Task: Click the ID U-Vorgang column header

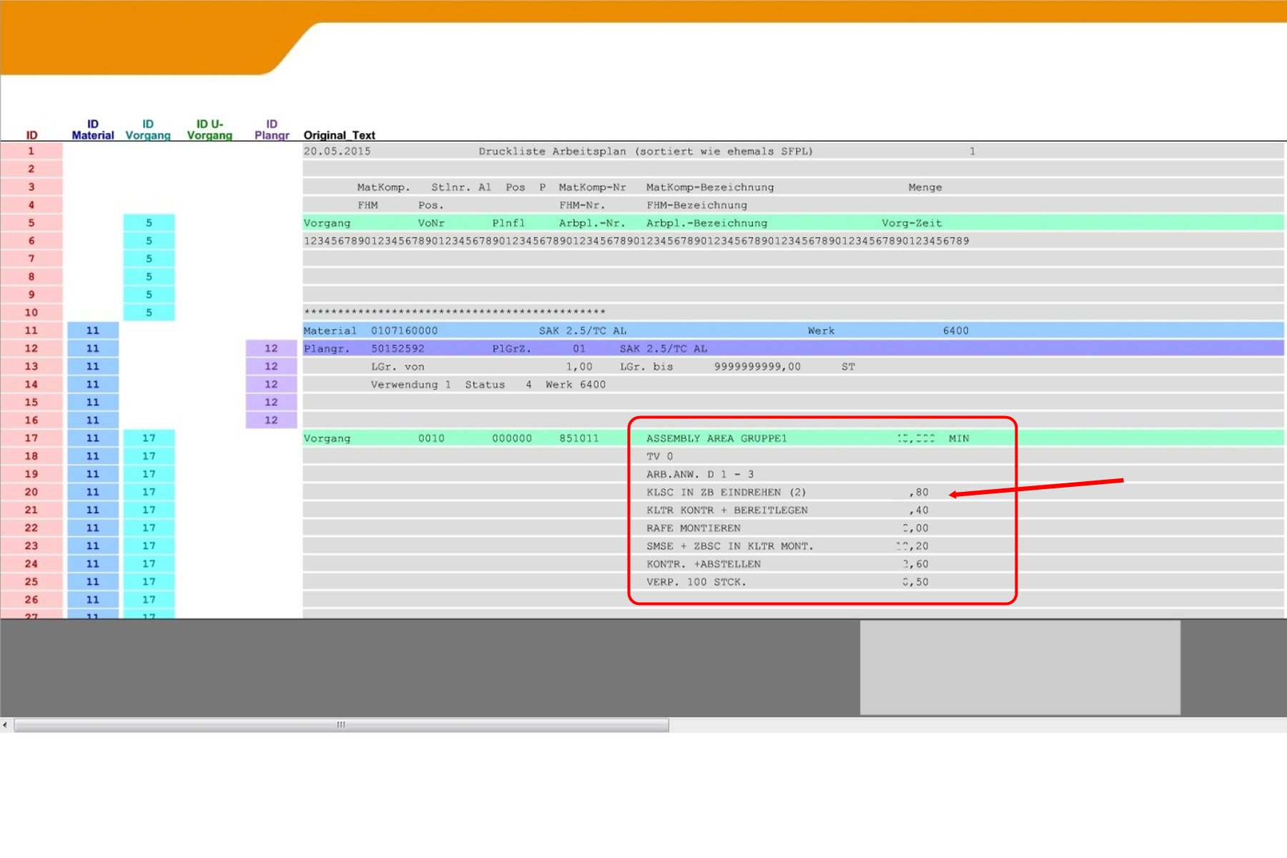Action: (209, 129)
